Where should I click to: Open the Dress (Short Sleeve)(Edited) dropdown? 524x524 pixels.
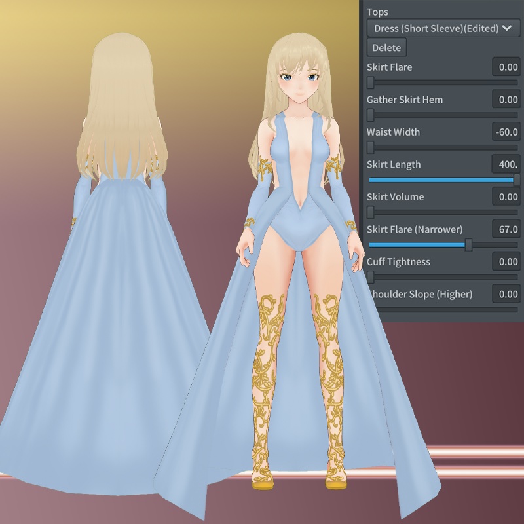point(443,28)
